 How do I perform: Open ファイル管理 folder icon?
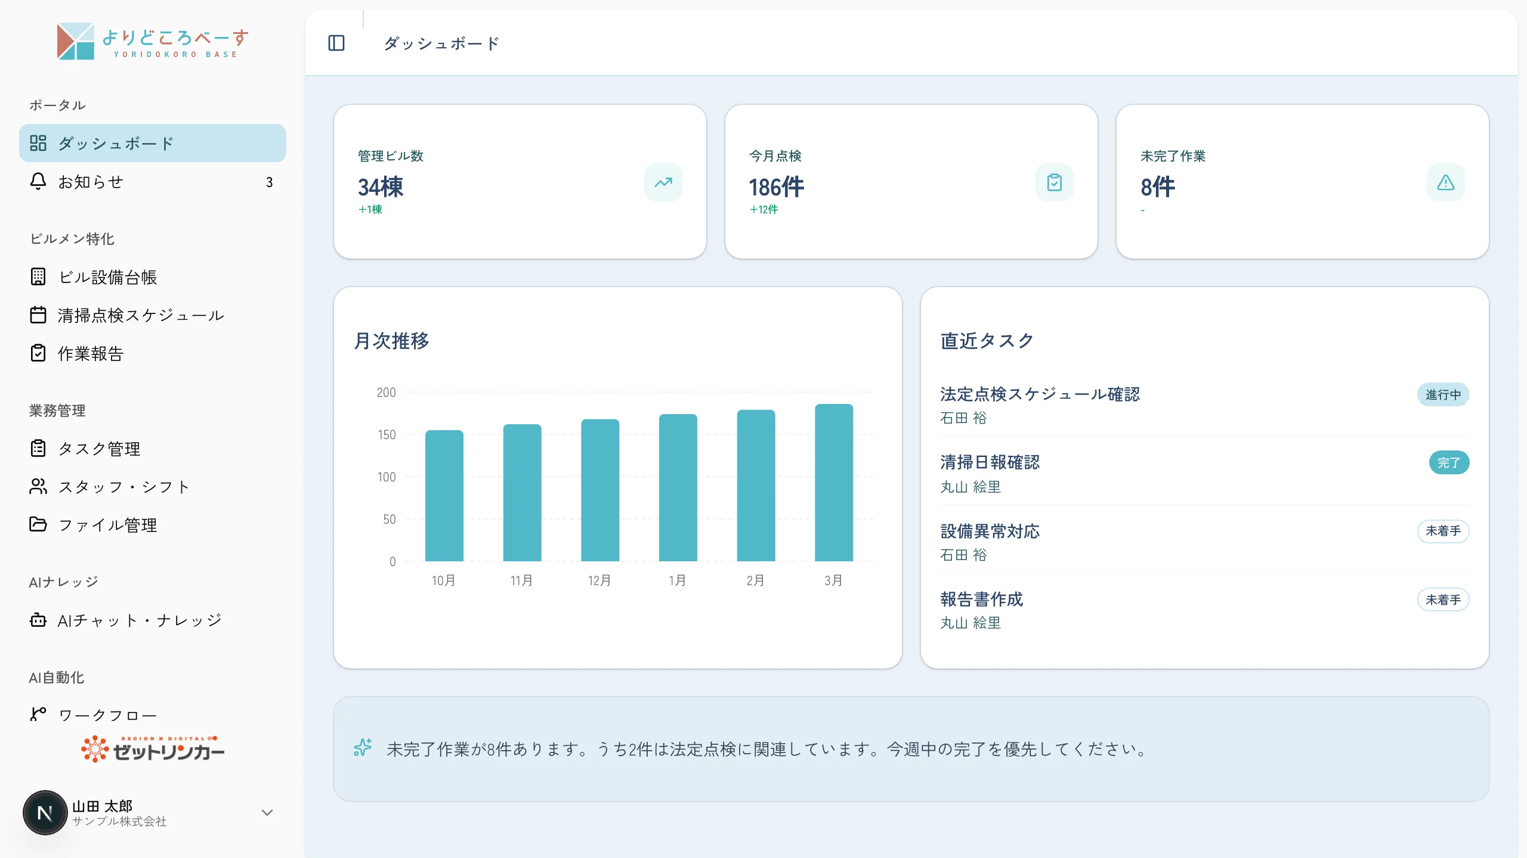[38, 524]
